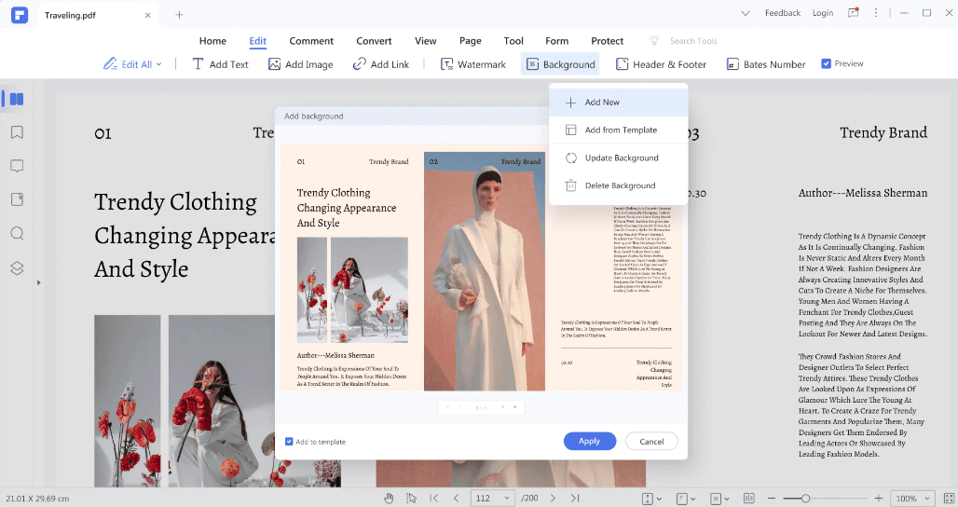Select Delete Background from the menu
Image resolution: width=958 pixels, height=507 pixels.
point(618,185)
